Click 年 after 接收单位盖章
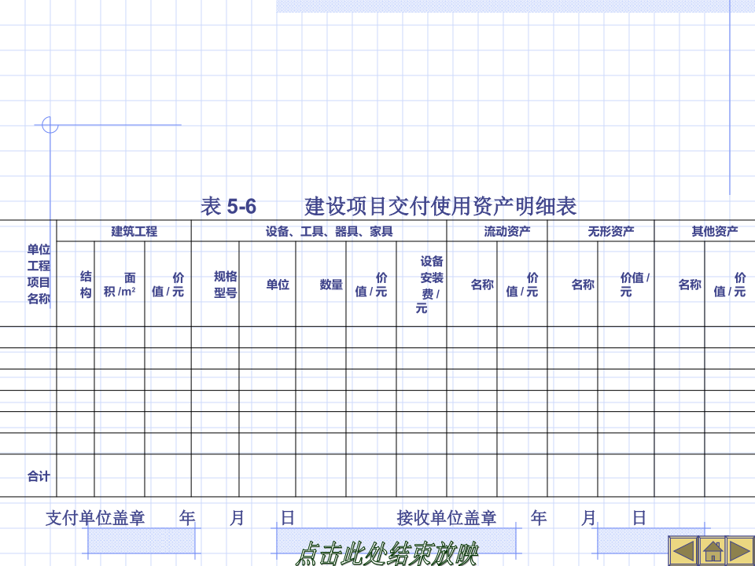The image size is (755, 566). [x=539, y=518]
